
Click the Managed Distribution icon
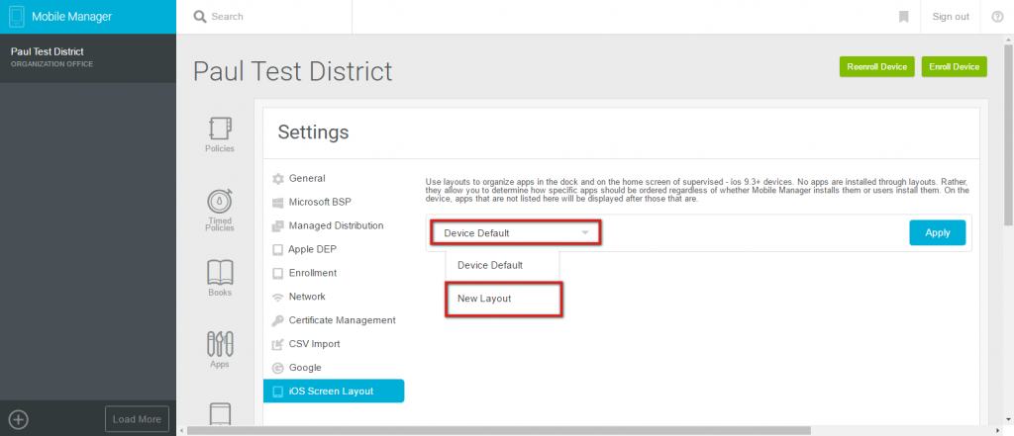tap(278, 226)
